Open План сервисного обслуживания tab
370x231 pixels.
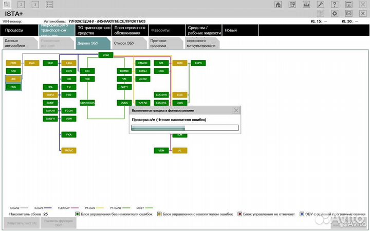pyautogui.click(x=128, y=30)
